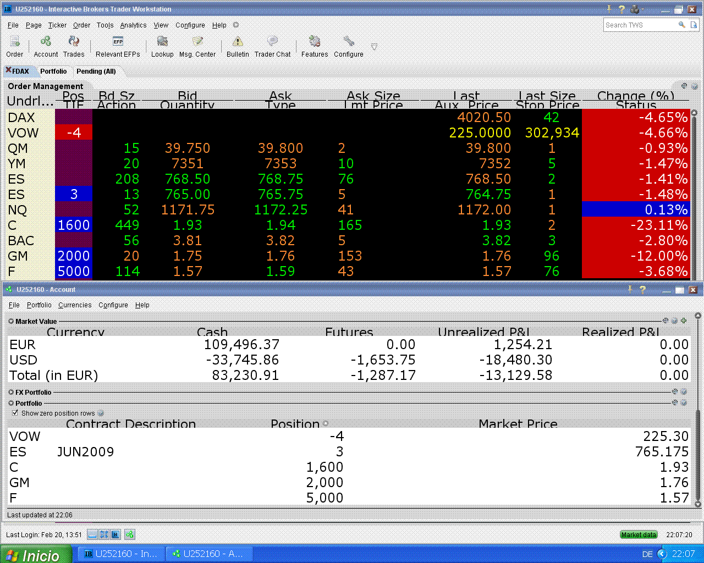Launch Trader Chat from the toolbar

[272, 42]
